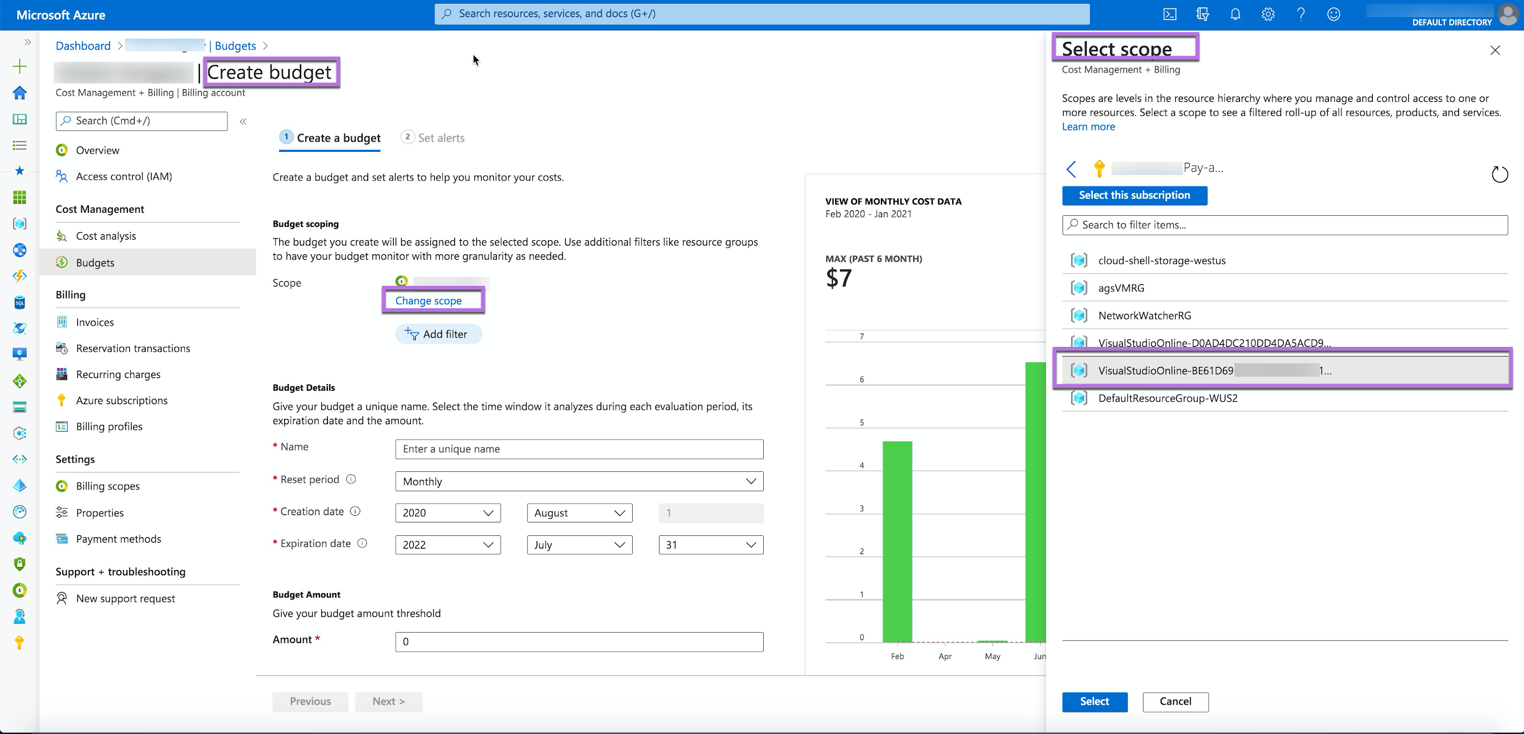Focus the Search to filter items box
The height and width of the screenshot is (734, 1524).
click(x=1285, y=226)
